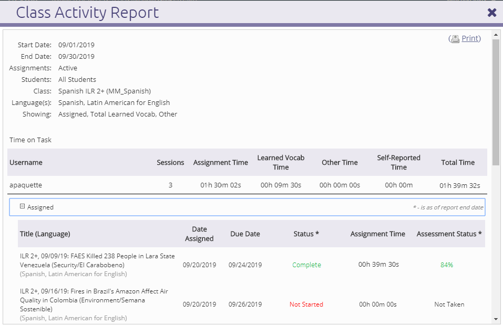Screen dimensions: 503x326
Task: Click the Sessions column header
Action: [170, 163]
